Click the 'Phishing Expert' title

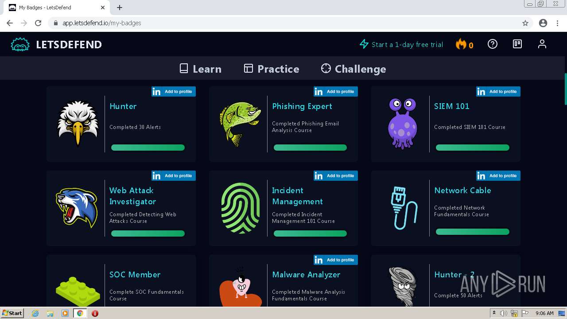302,106
